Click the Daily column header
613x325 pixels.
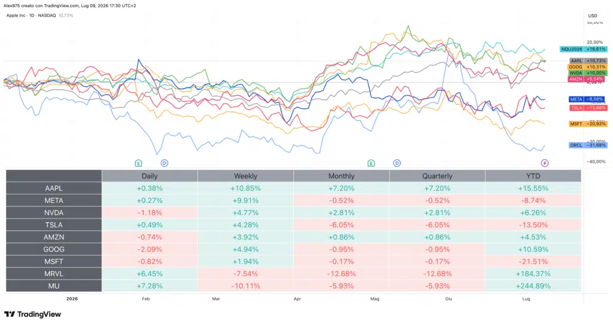[150, 176]
